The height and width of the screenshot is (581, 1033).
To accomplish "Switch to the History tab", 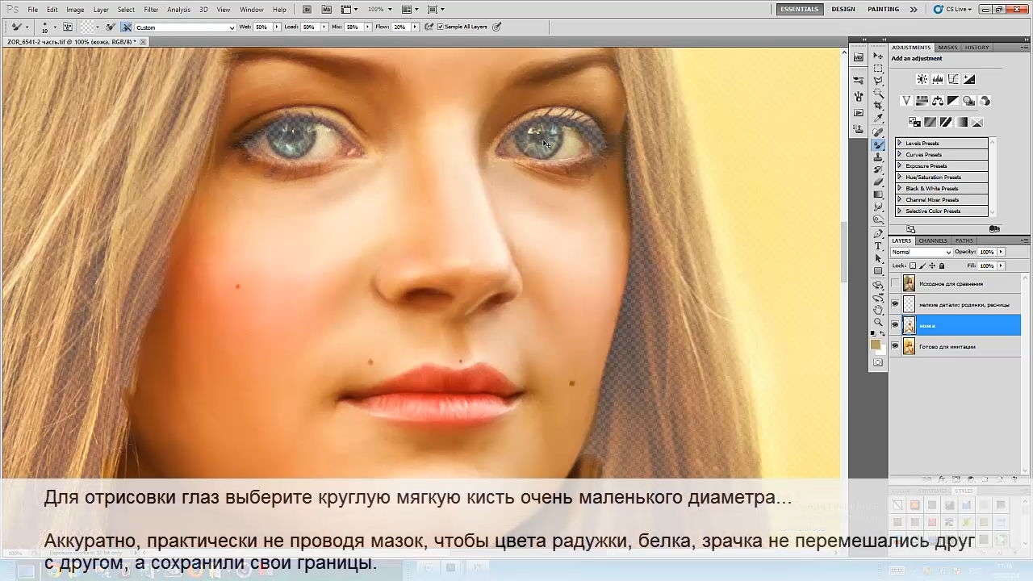I will pos(977,48).
